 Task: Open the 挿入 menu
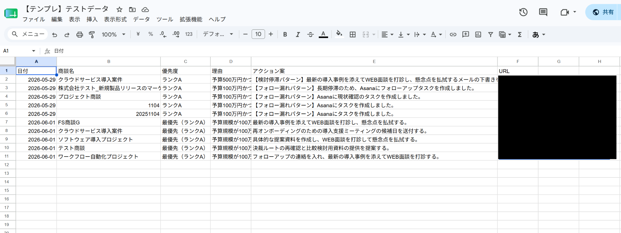point(92,19)
